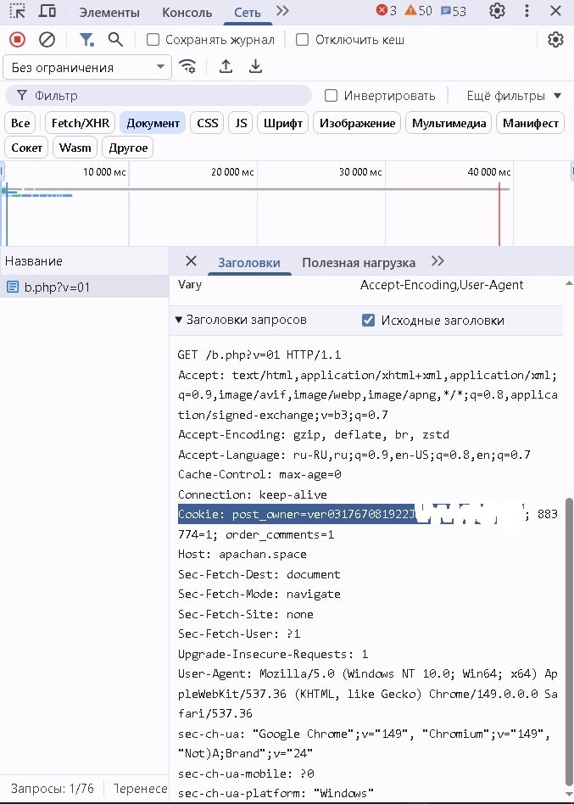Select the Мультимедиа filter chip
Image resolution: width=574 pixels, height=804 pixels.
point(449,123)
